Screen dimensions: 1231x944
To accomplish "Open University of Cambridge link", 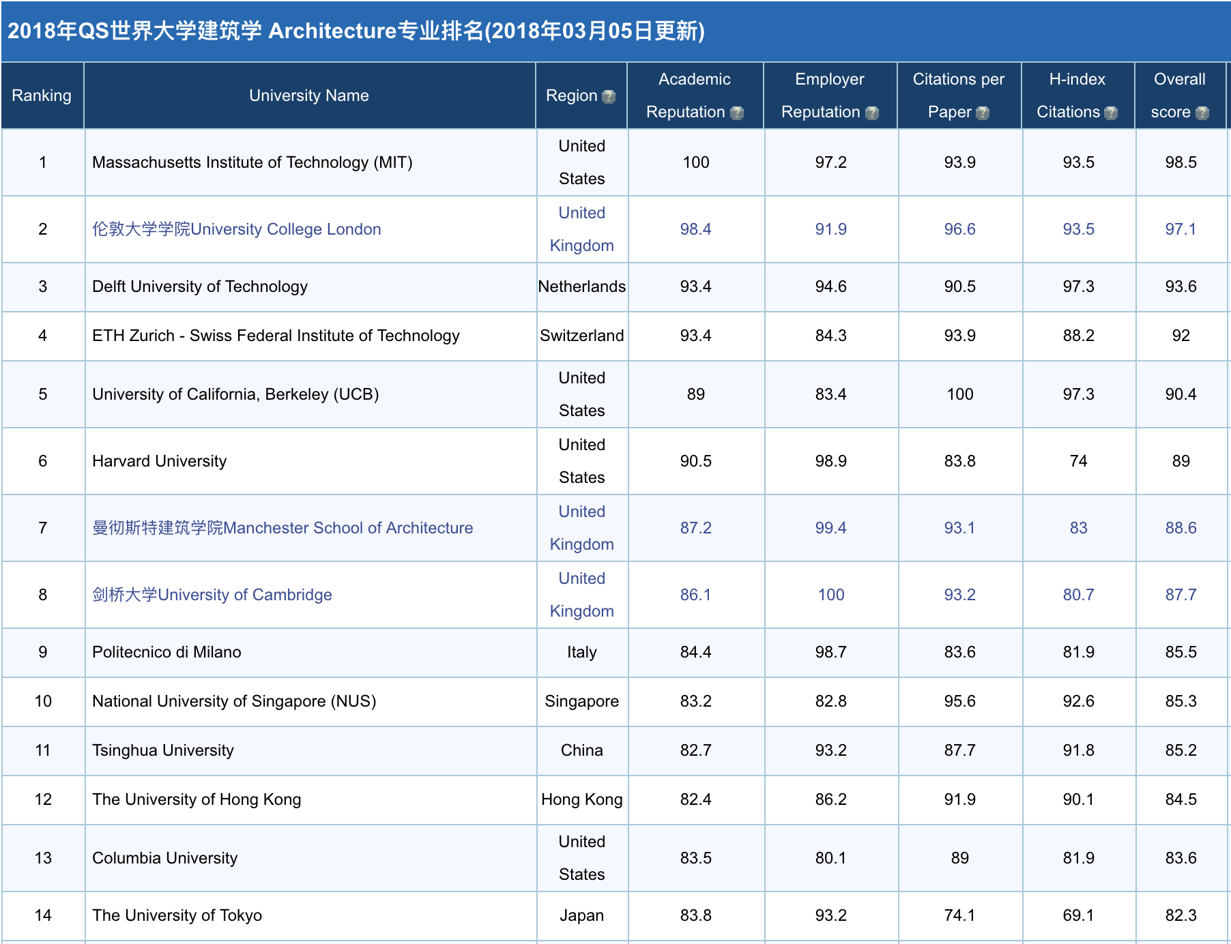I will 212,595.
